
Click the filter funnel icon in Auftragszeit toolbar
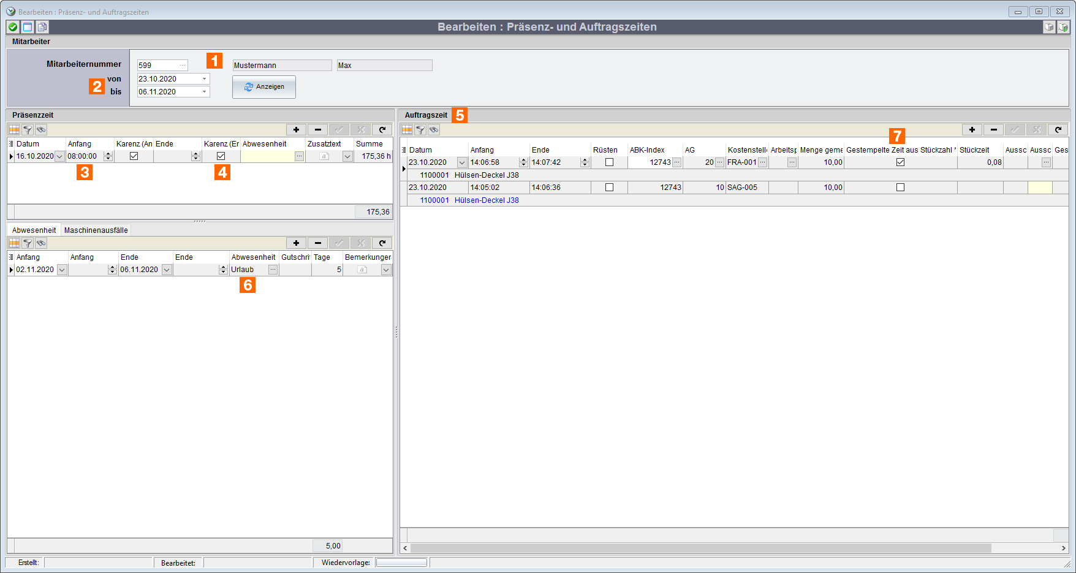point(420,130)
